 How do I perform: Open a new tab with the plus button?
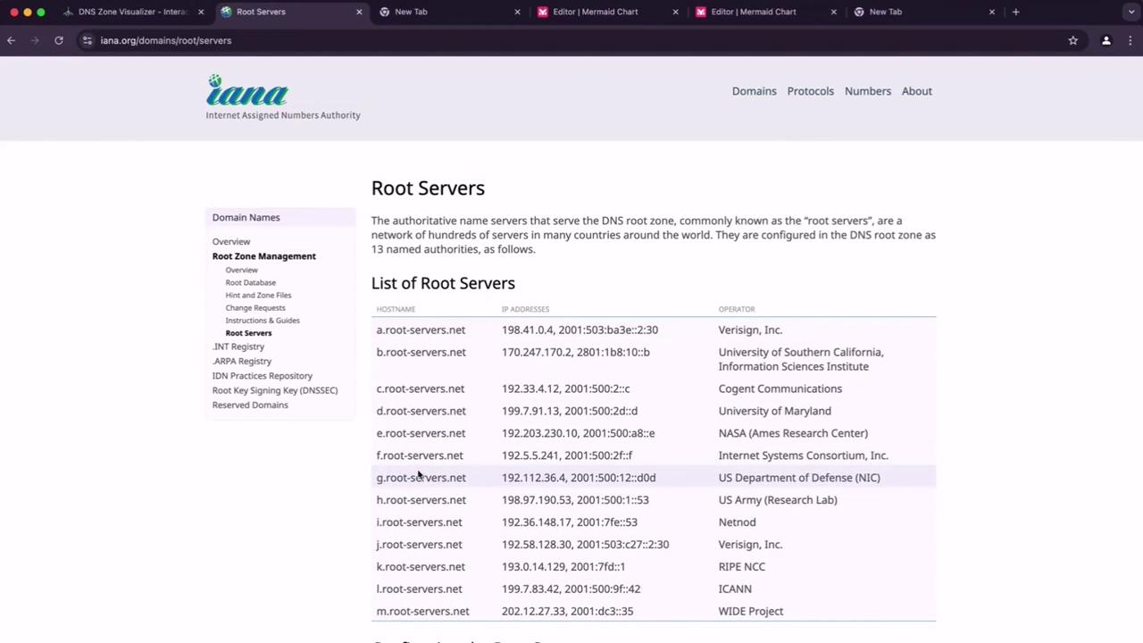(x=1015, y=12)
